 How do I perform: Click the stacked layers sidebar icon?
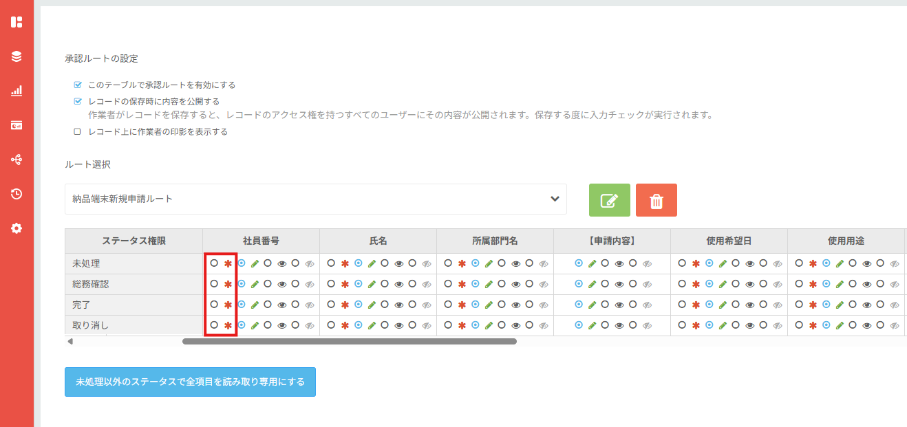pos(17,56)
